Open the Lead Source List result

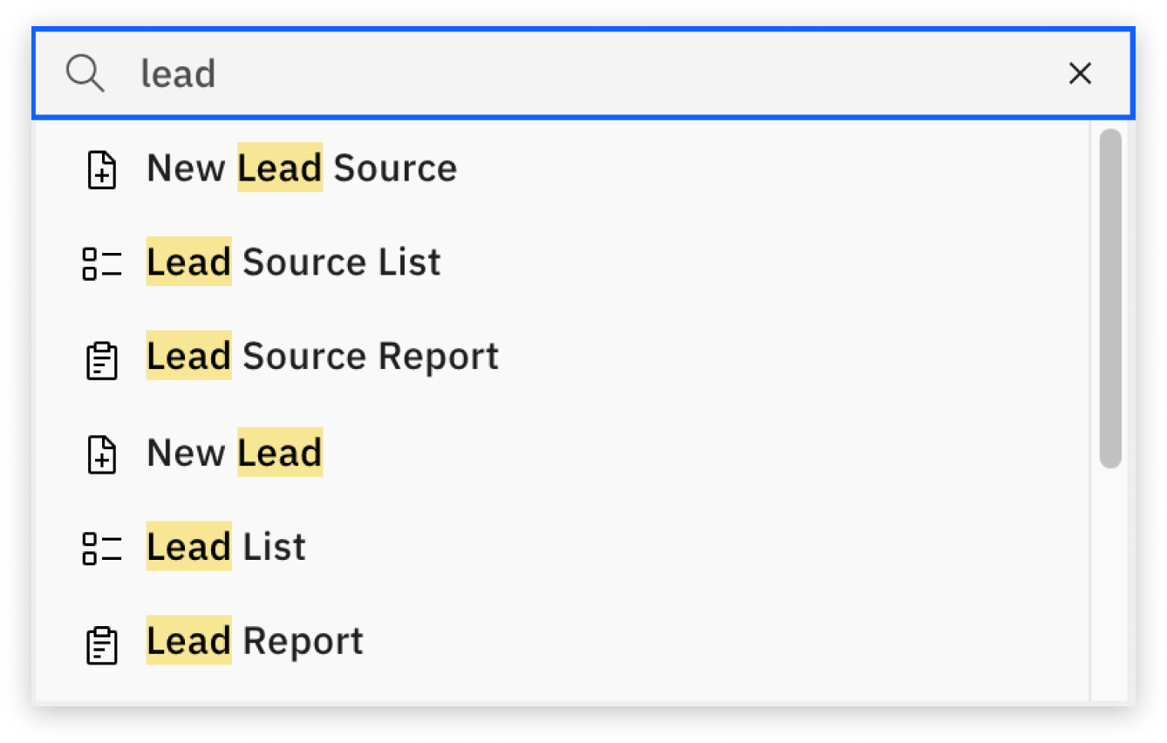point(293,262)
